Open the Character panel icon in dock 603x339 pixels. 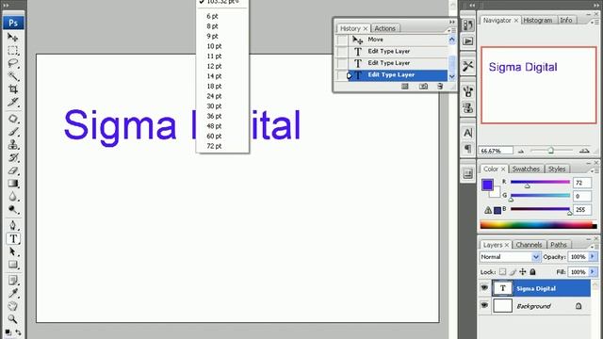pos(467,133)
